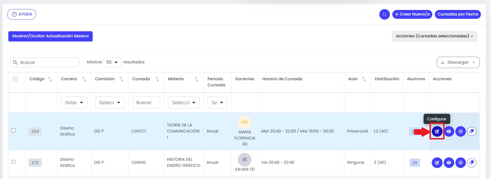Focus the Cursada column Buscar filter
The width and height of the screenshot is (495, 179).
point(146,102)
